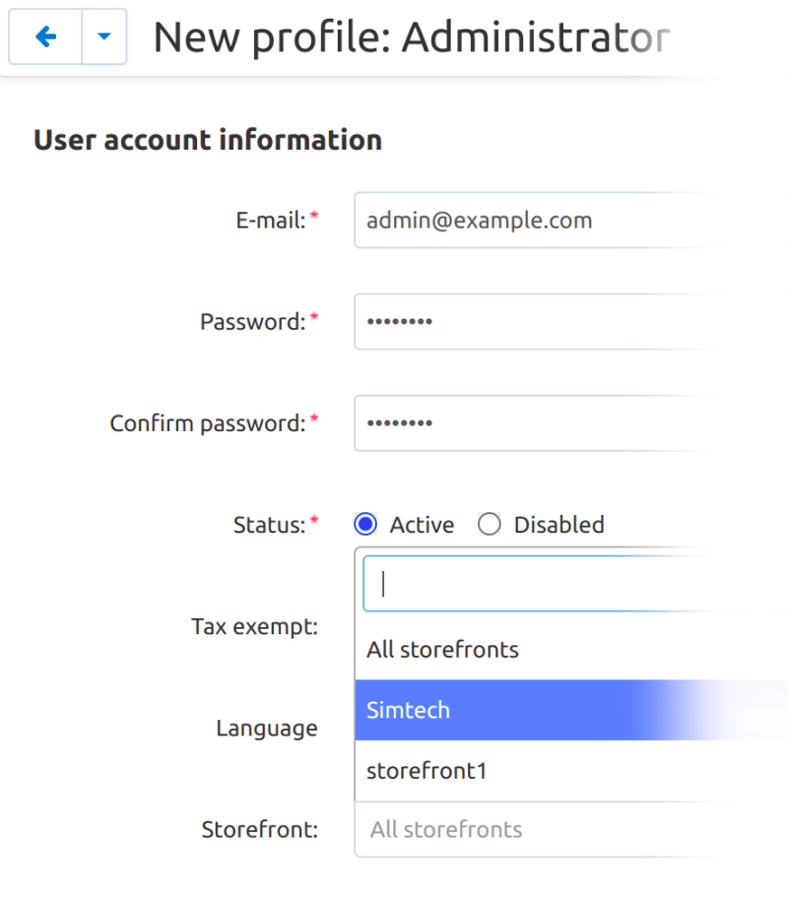Click the "E-mail:" field label
The image size is (788, 898).
(x=272, y=220)
